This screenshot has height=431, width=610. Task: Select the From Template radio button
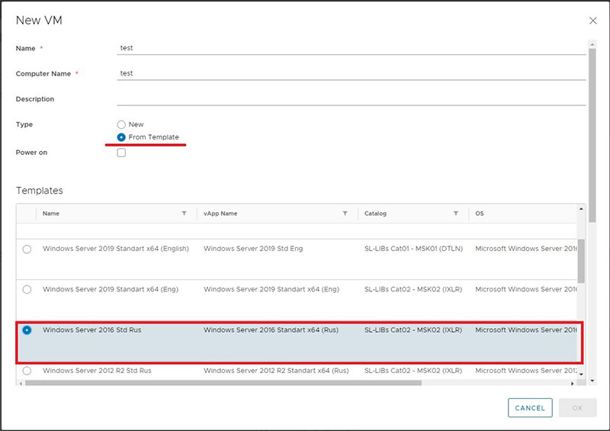pos(121,137)
